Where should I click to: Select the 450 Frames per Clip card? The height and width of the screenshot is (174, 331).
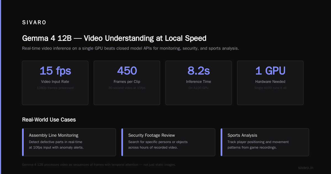click(x=127, y=83)
